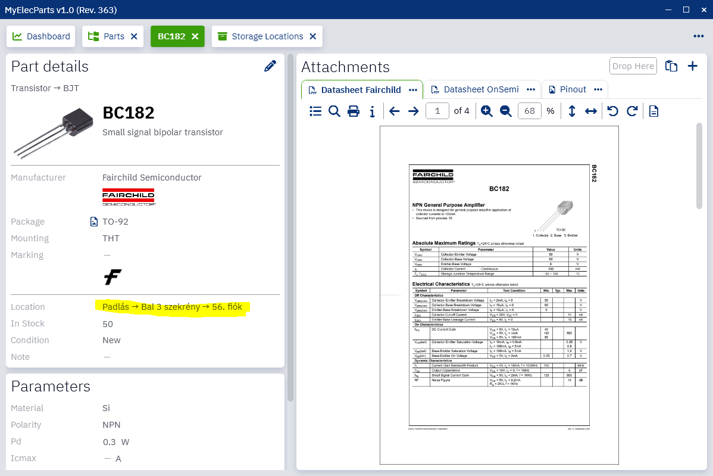The image size is (713, 476).
Task: Open the highlighted Padlás storage location
Action: 173,307
